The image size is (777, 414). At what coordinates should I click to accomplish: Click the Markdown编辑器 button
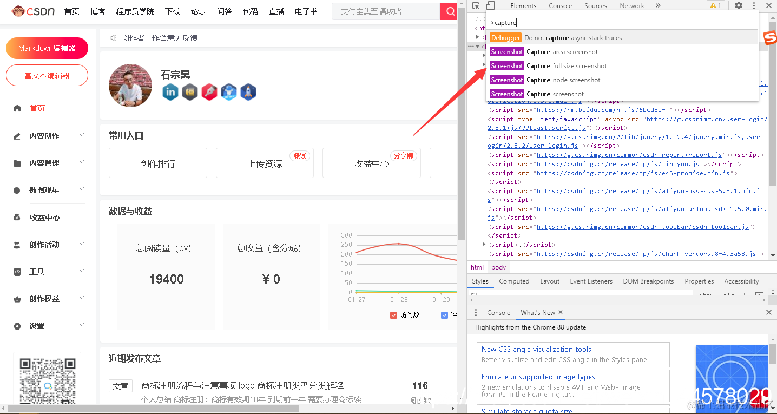coord(47,48)
